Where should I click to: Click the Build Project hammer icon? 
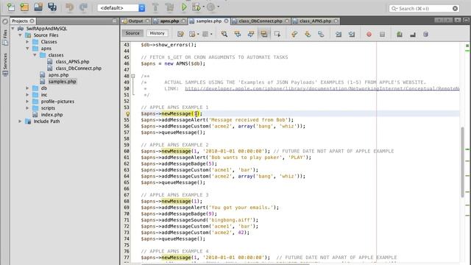(155, 7)
